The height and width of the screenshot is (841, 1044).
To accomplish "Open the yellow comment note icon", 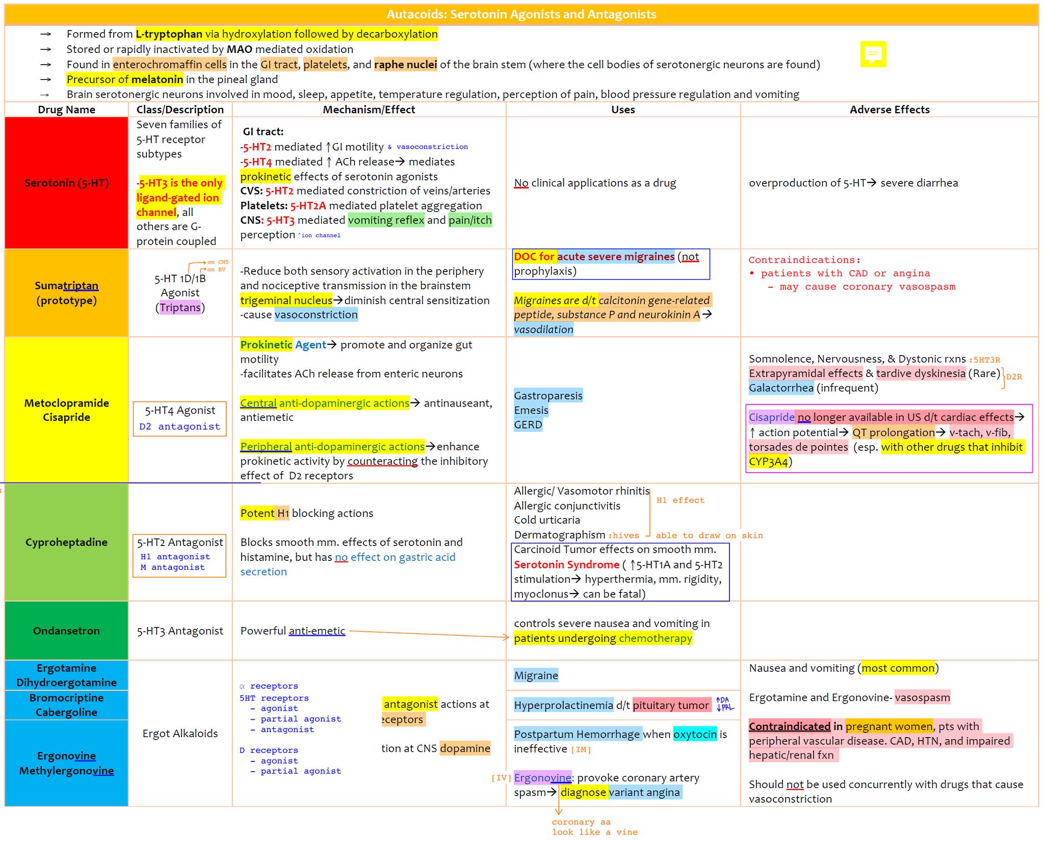I will pyautogui.click(x=873, y=54).
